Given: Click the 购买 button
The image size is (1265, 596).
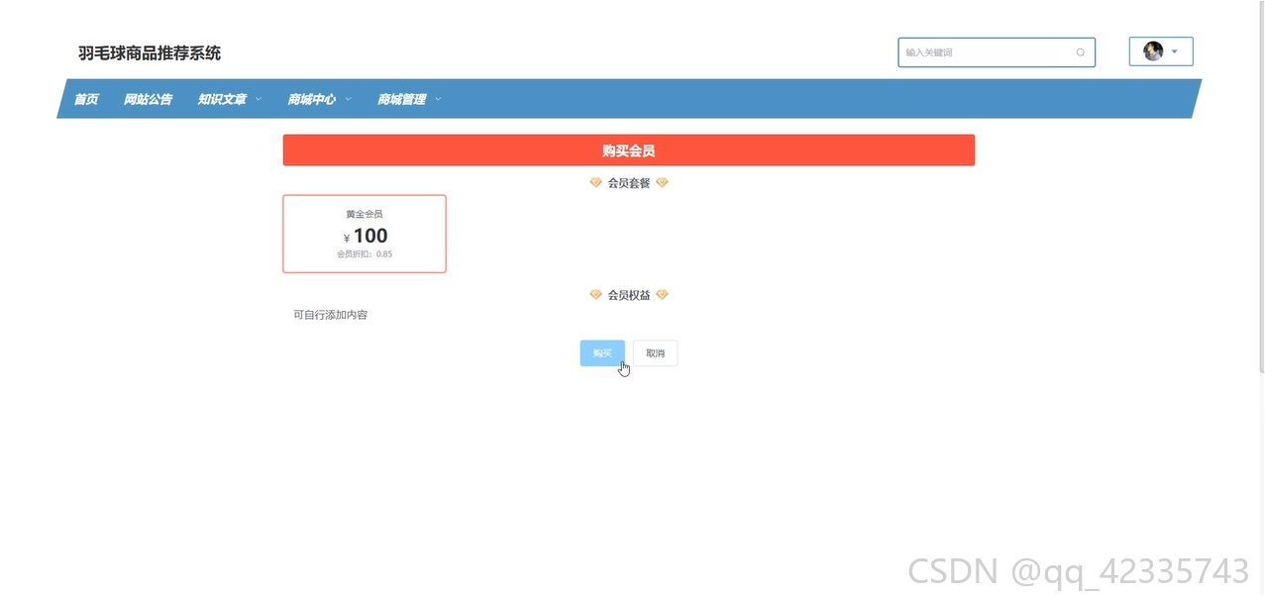Looking at the screenshot, I should 602,353.
